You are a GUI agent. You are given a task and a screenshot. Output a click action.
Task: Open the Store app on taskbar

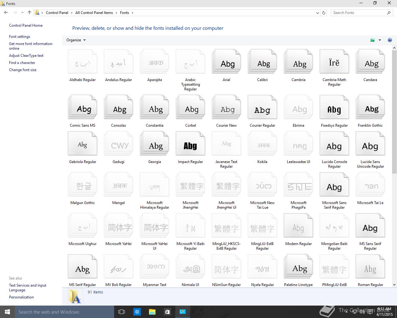click(x=167, y=312)
